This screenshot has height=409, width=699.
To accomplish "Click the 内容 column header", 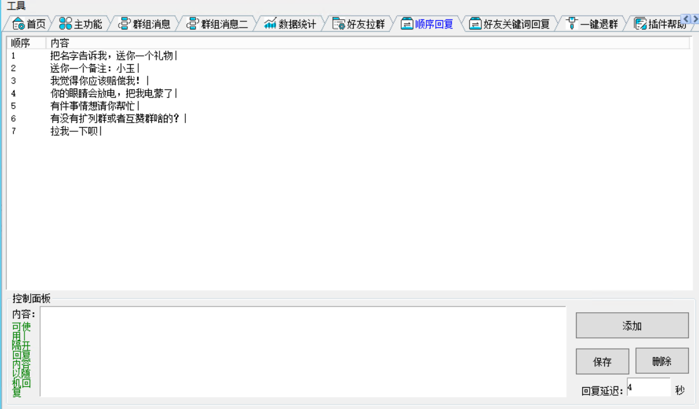I will [60, 43].
